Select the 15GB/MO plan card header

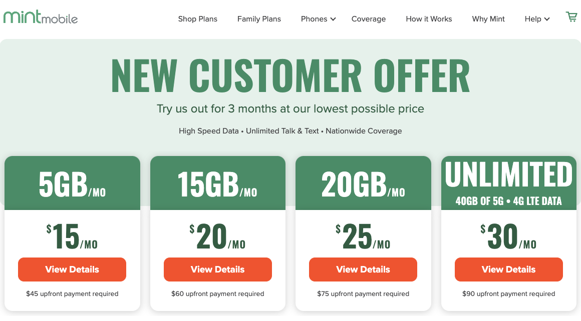(218, 184)
